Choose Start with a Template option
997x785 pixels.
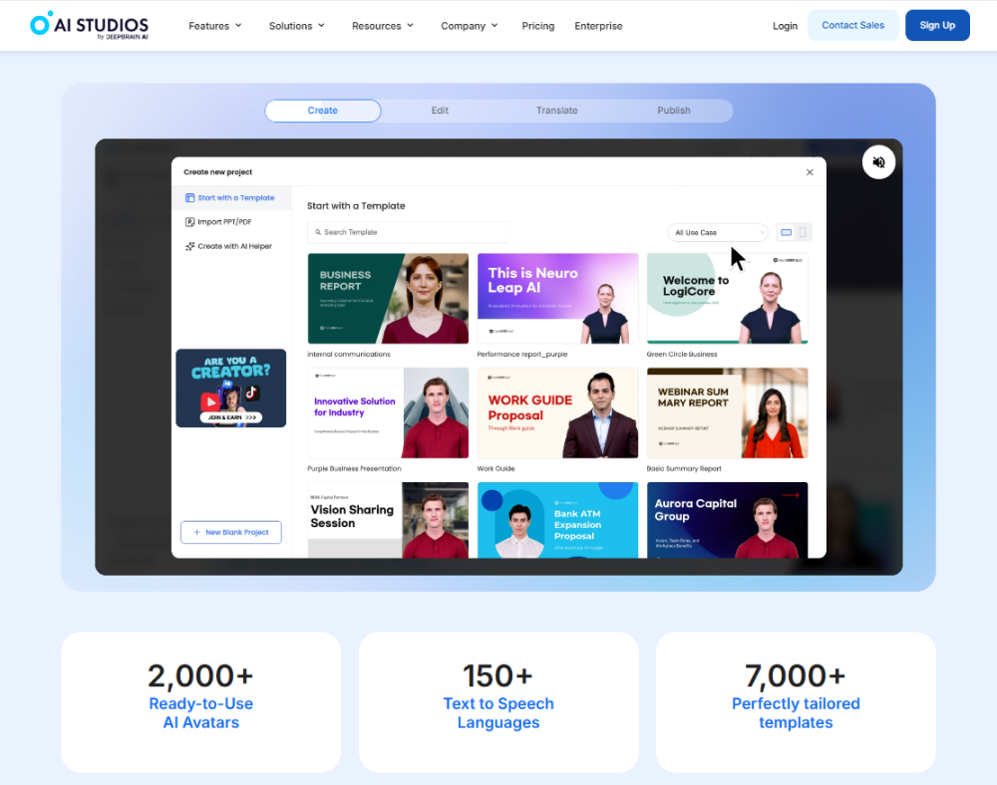coord(230,198)
